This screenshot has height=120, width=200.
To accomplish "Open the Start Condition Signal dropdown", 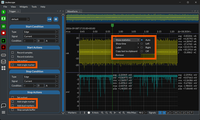I will tap(41, 36).
